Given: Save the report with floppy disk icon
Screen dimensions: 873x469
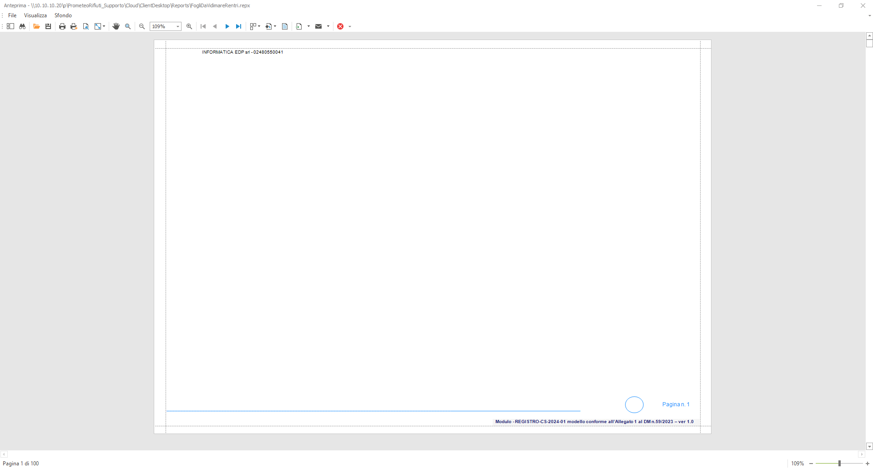Looking at the screenshot, I should (48, 26).
